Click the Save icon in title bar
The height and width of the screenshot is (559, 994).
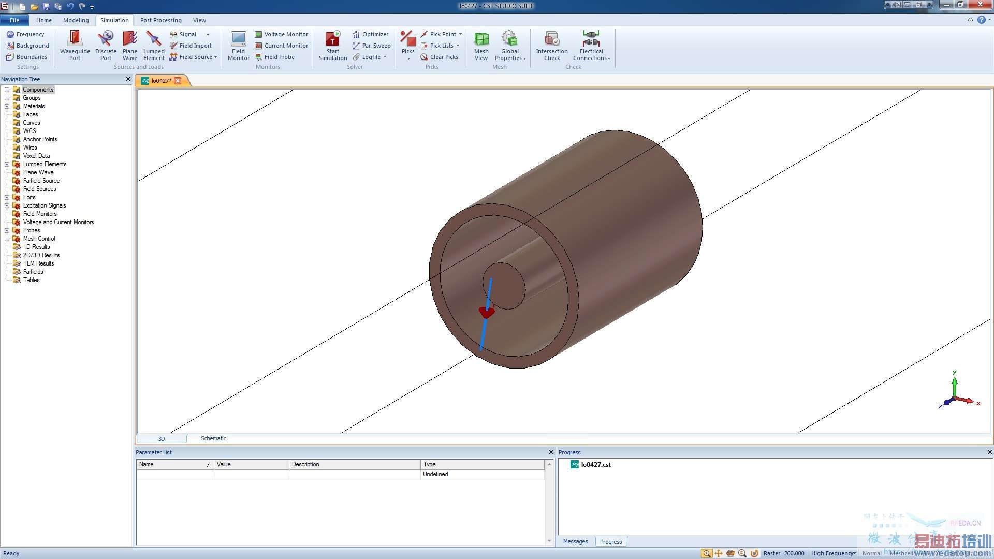coord(46,6)
